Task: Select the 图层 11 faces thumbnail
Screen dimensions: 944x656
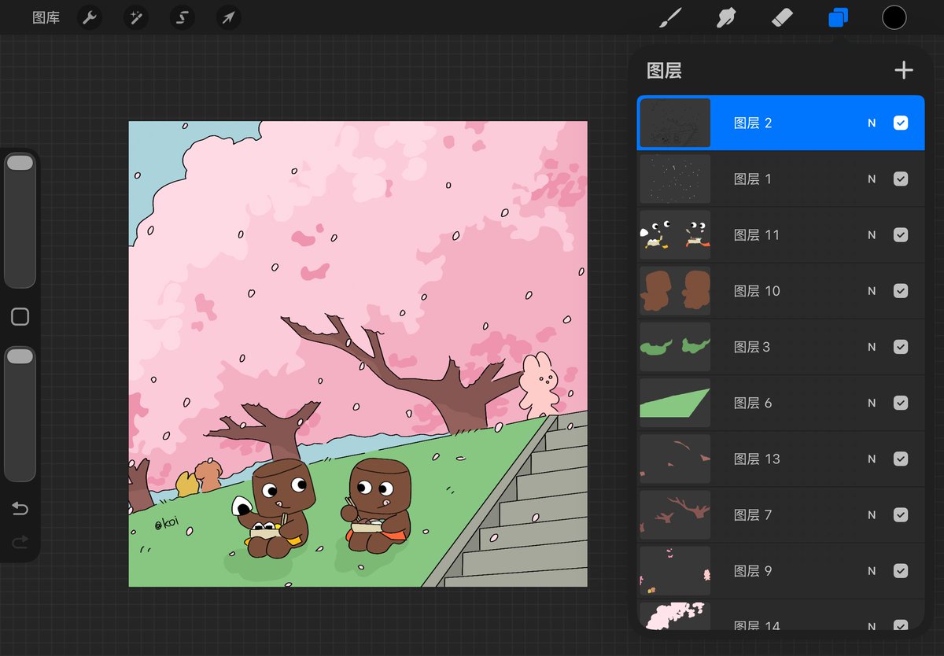Action: pyautogui.click(x=675, y=234)
